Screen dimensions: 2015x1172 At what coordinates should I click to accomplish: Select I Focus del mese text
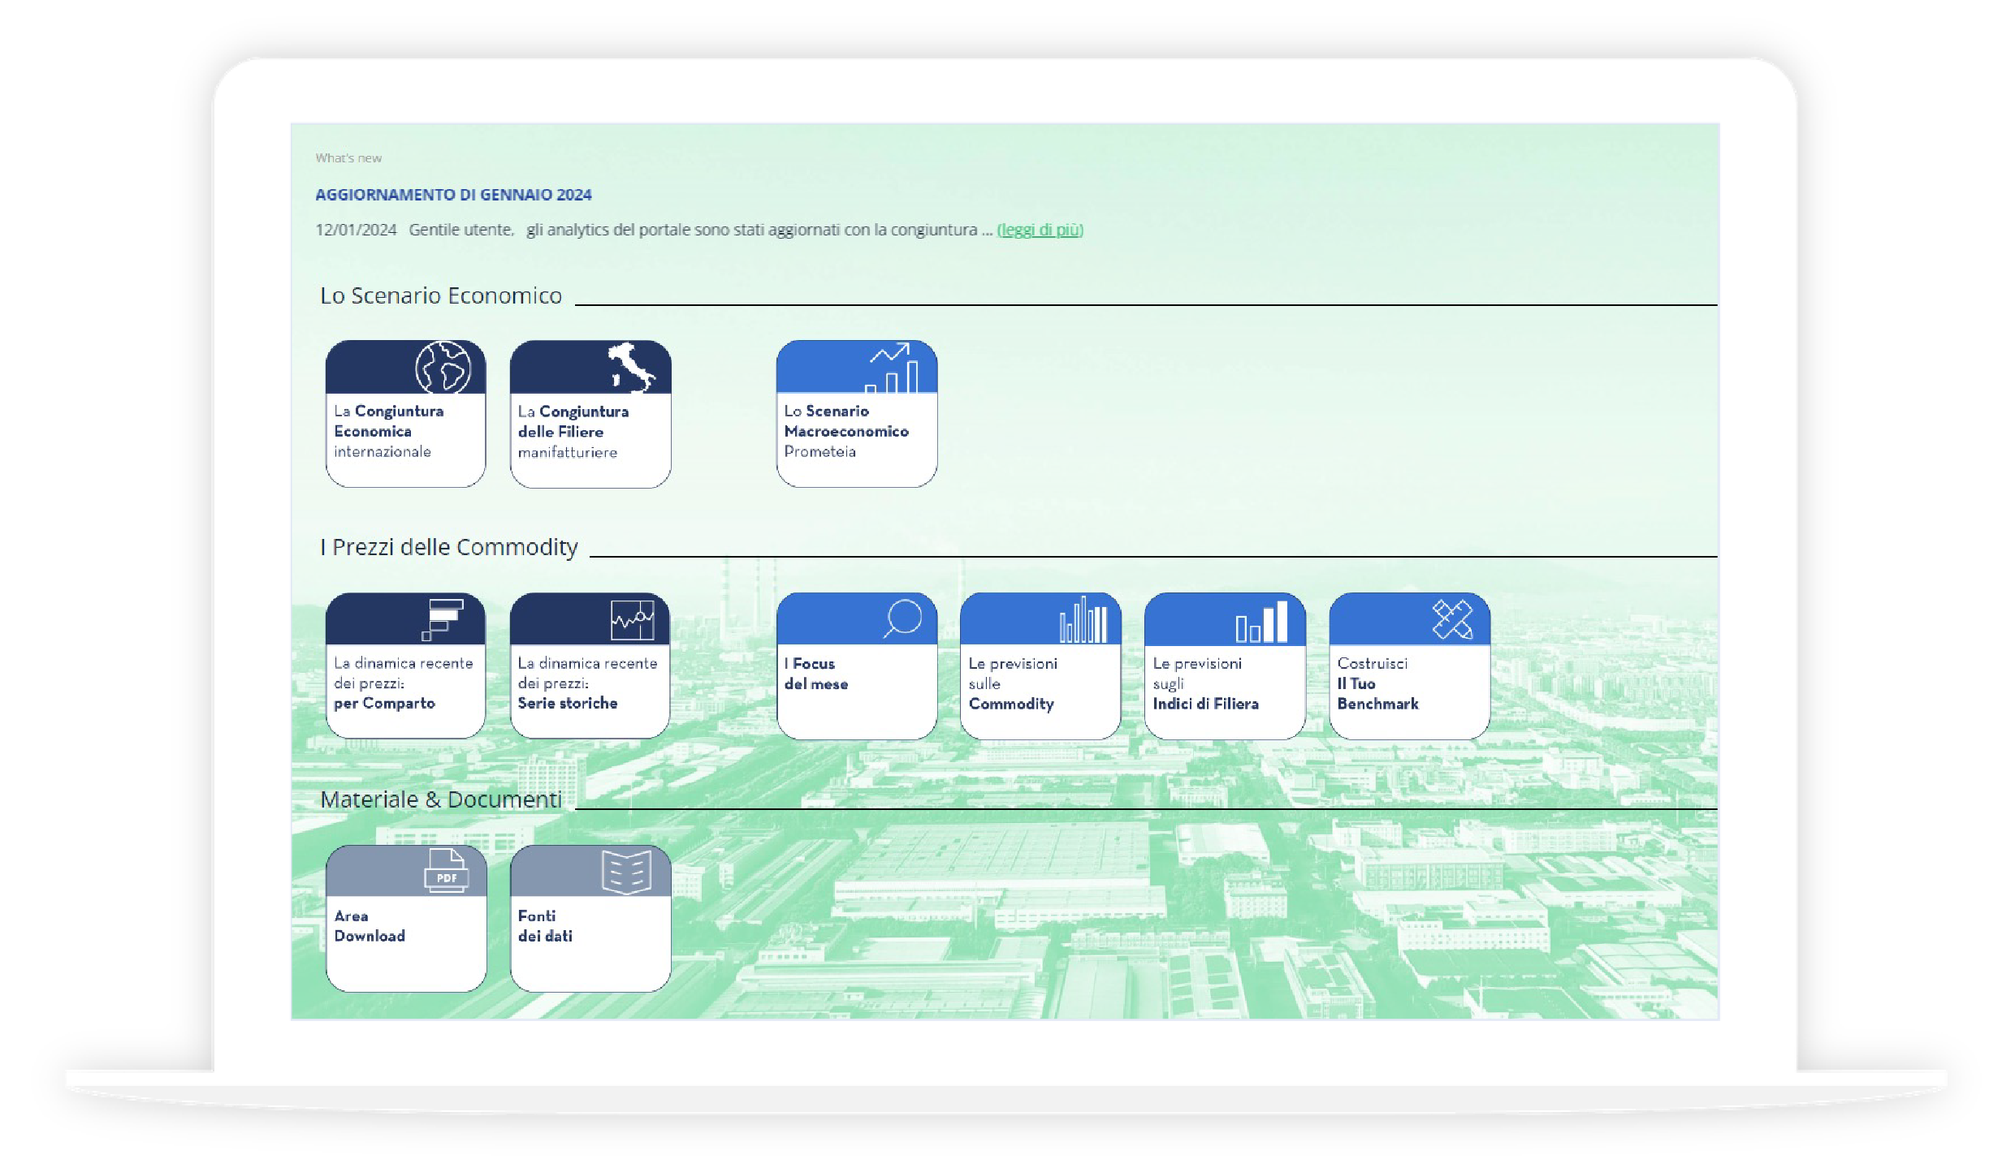(815, 674)
